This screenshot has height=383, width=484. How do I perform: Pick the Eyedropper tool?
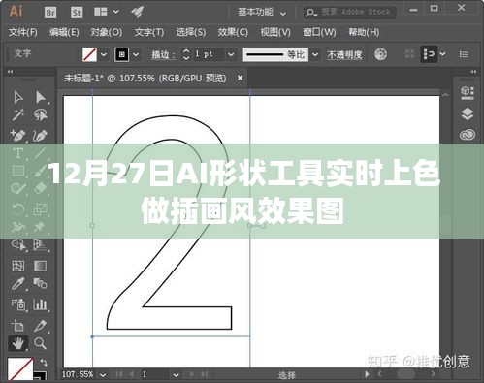click(x=17, y=284)
